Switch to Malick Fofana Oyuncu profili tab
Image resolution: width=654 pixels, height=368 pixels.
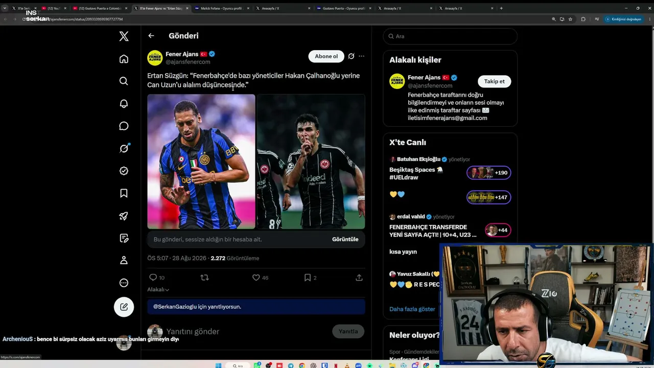222,8
